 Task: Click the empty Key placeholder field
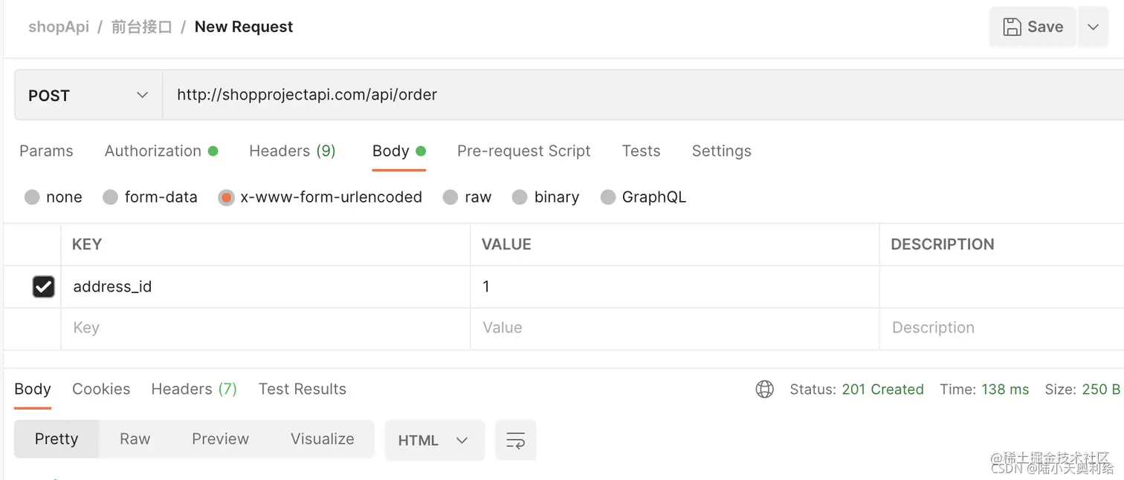pyautogui.click(x=265, y=328)
